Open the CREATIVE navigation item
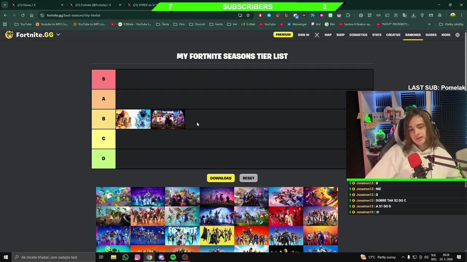 pos(393,35)
